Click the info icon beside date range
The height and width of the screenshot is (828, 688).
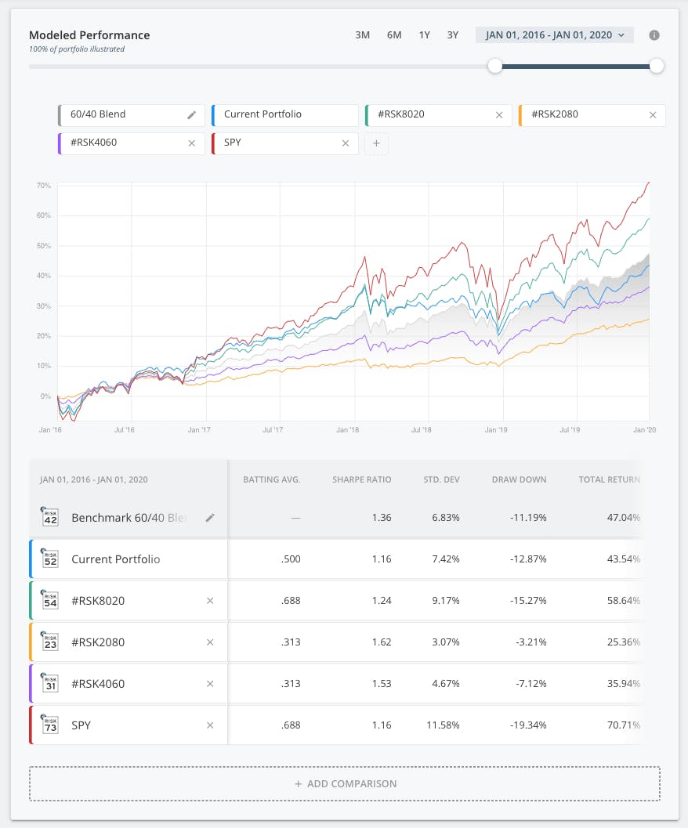(x=654, y=35)
